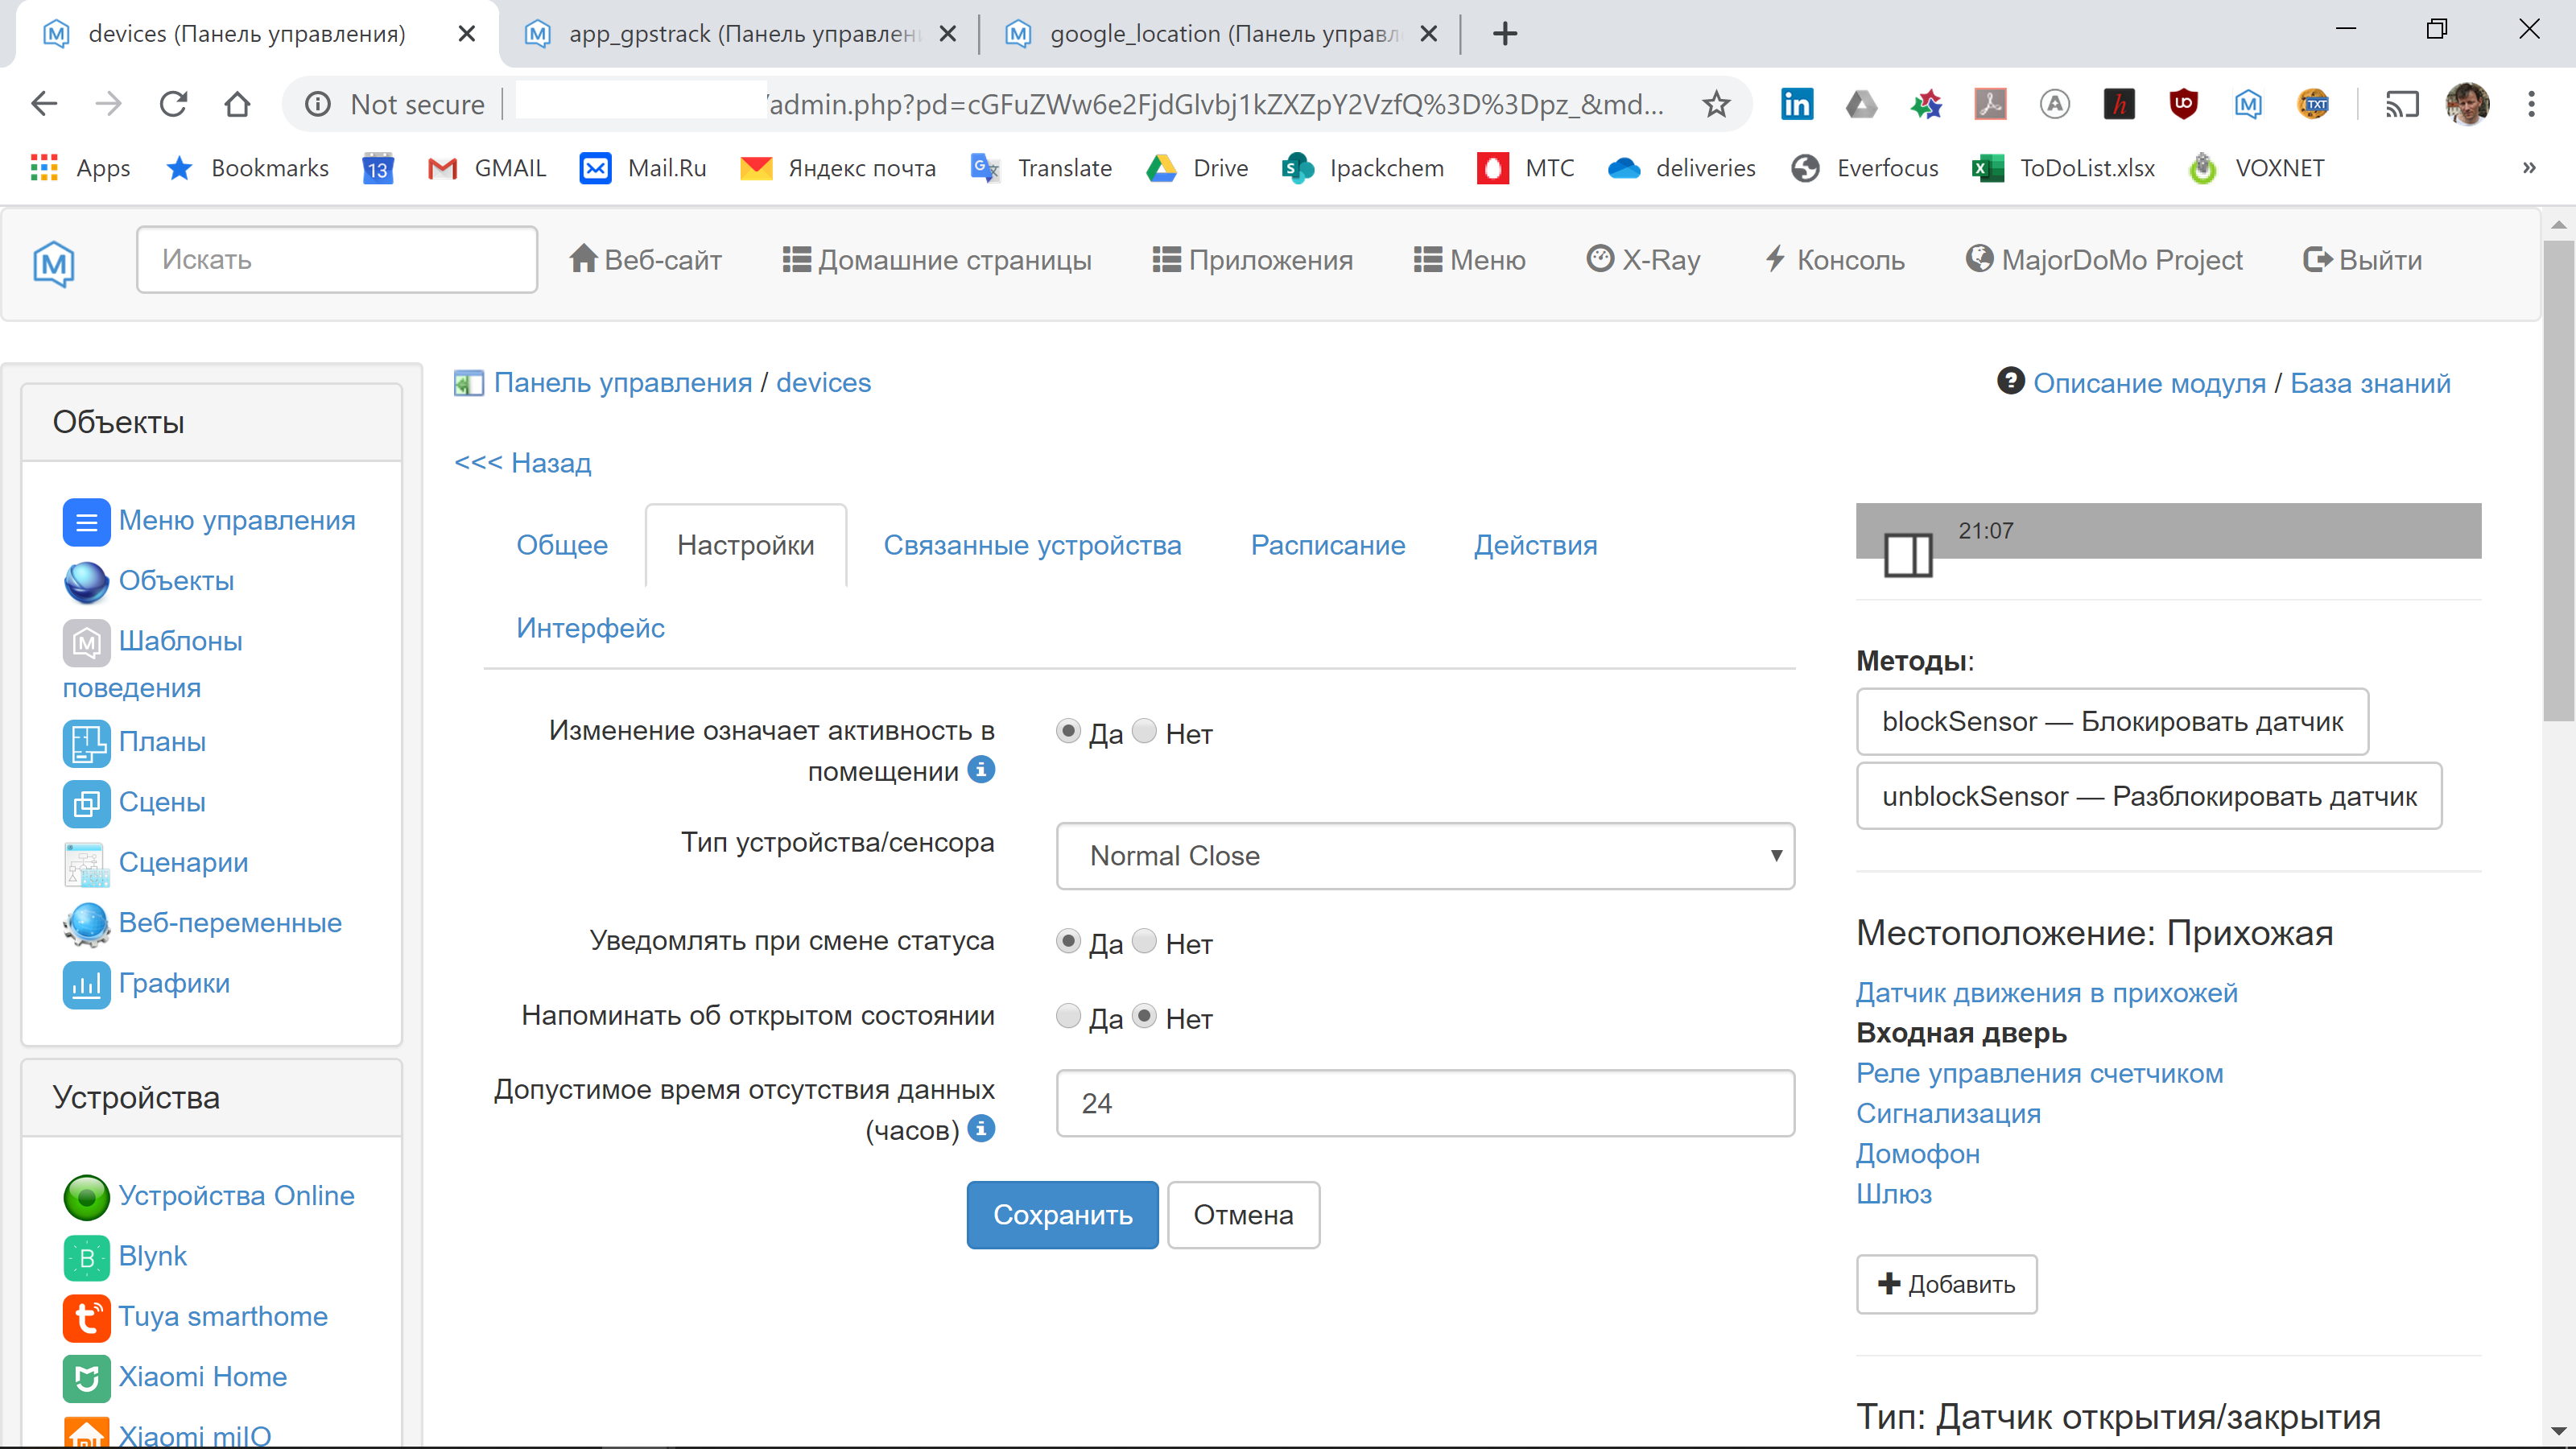The width and height of the screenshot is (2576, 1449).
Task: Click the info icon beside допустимое время field
Action: pos(981,1129)
